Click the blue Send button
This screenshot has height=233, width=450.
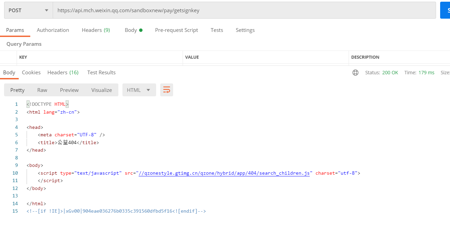point(445,10)
